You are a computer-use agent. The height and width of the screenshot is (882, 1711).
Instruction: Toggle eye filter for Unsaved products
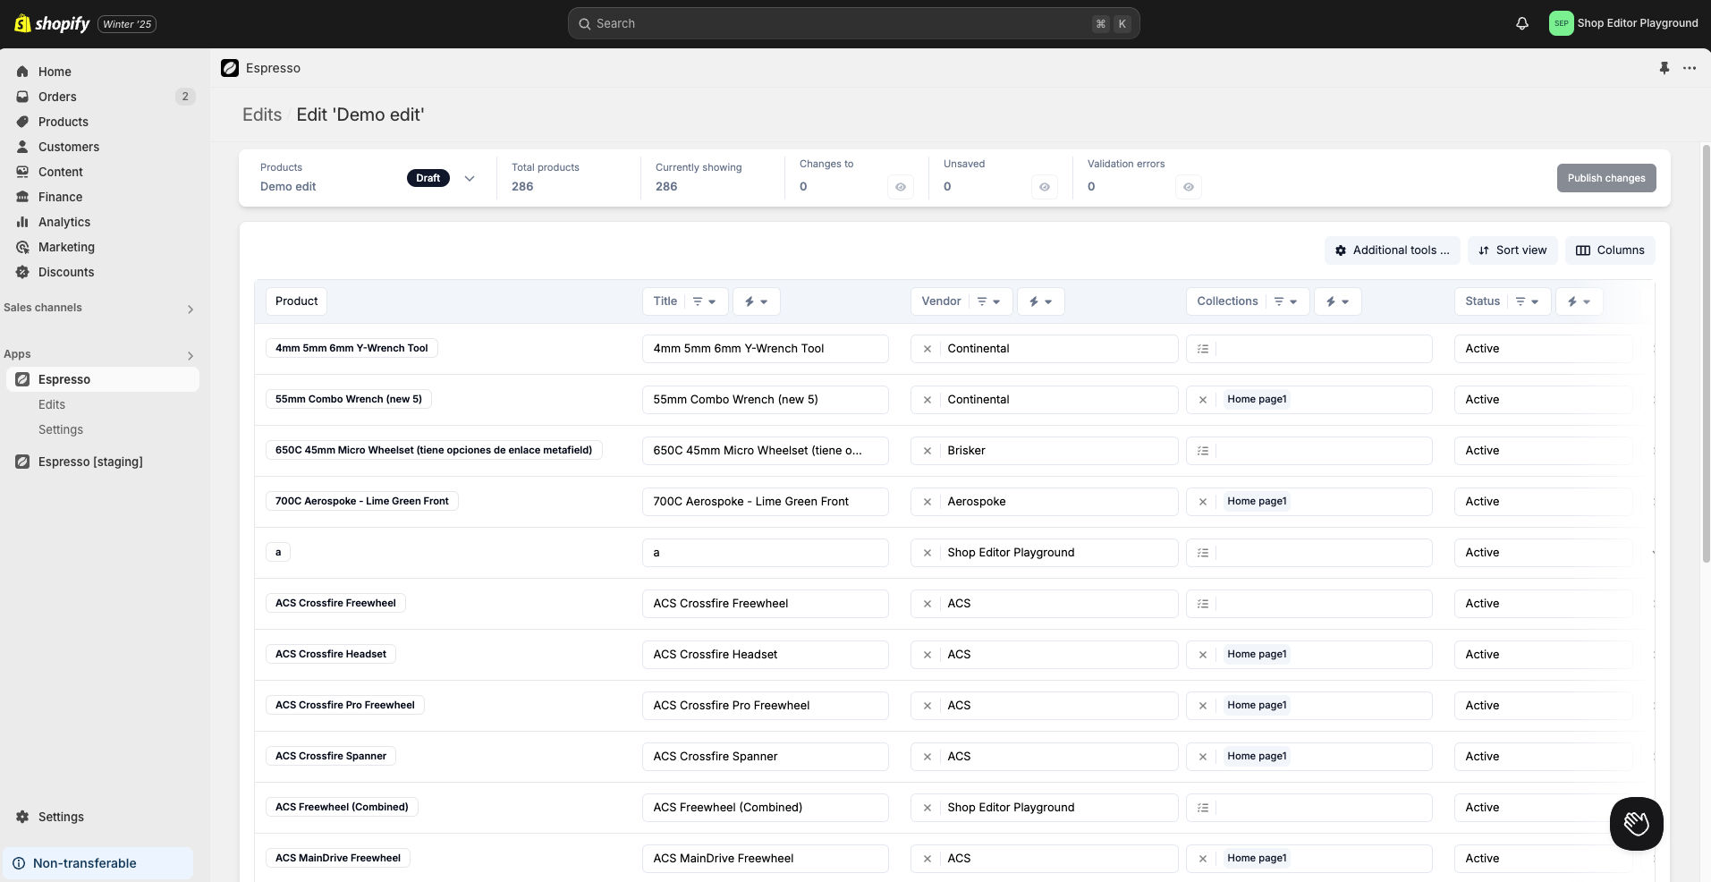pyautogui.click(x=1044, y=187)
